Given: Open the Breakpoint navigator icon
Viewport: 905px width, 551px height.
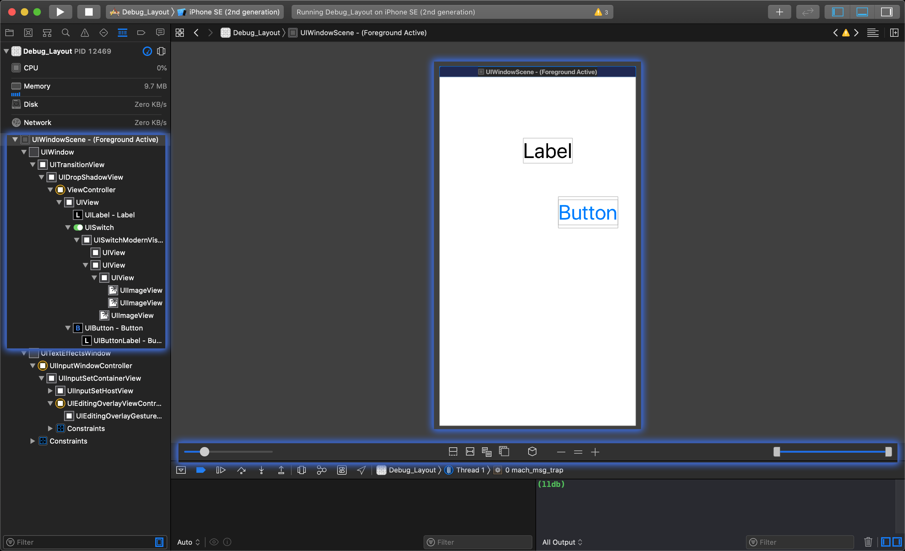Looking at the screenshot, I should click(x=141, y=33).
